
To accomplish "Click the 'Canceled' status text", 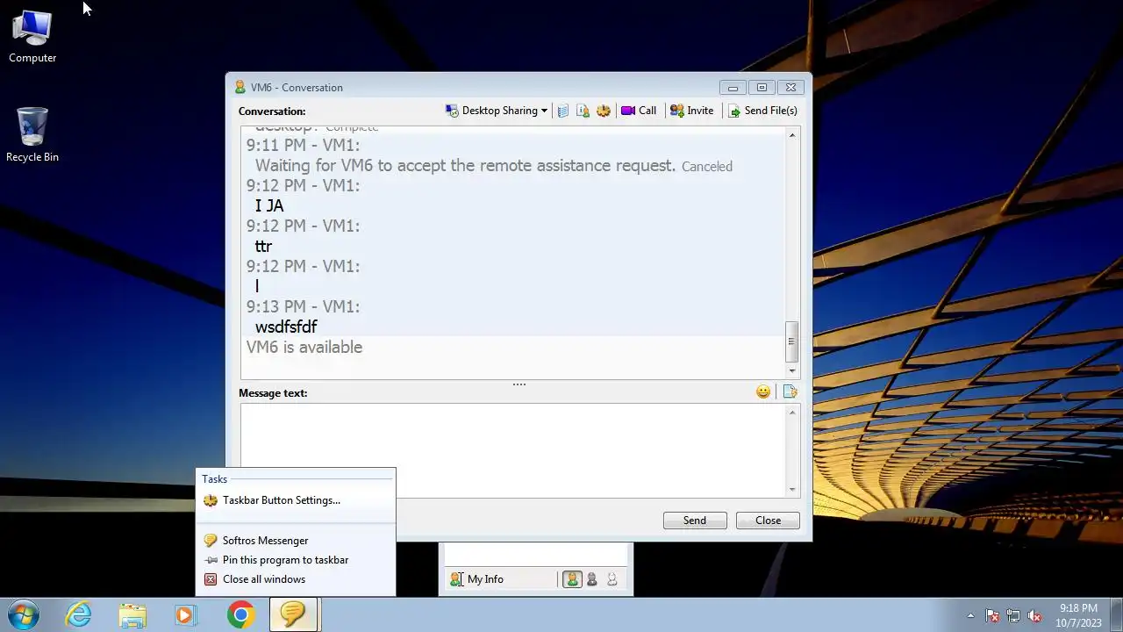I will point(707,166).
